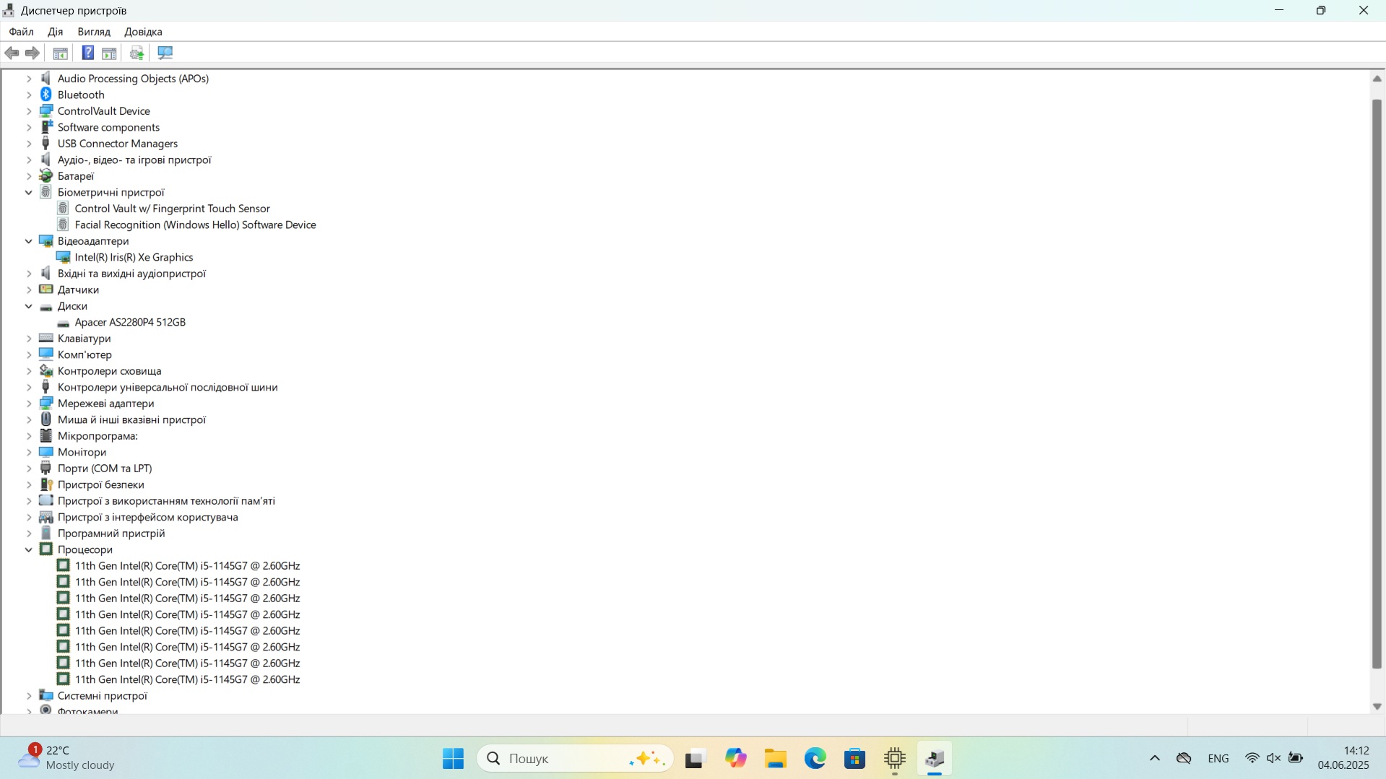This screenshot has width=1386, height=779.
Task: Click the scrollbar down arrow
Action: [x=1377, y=707]
